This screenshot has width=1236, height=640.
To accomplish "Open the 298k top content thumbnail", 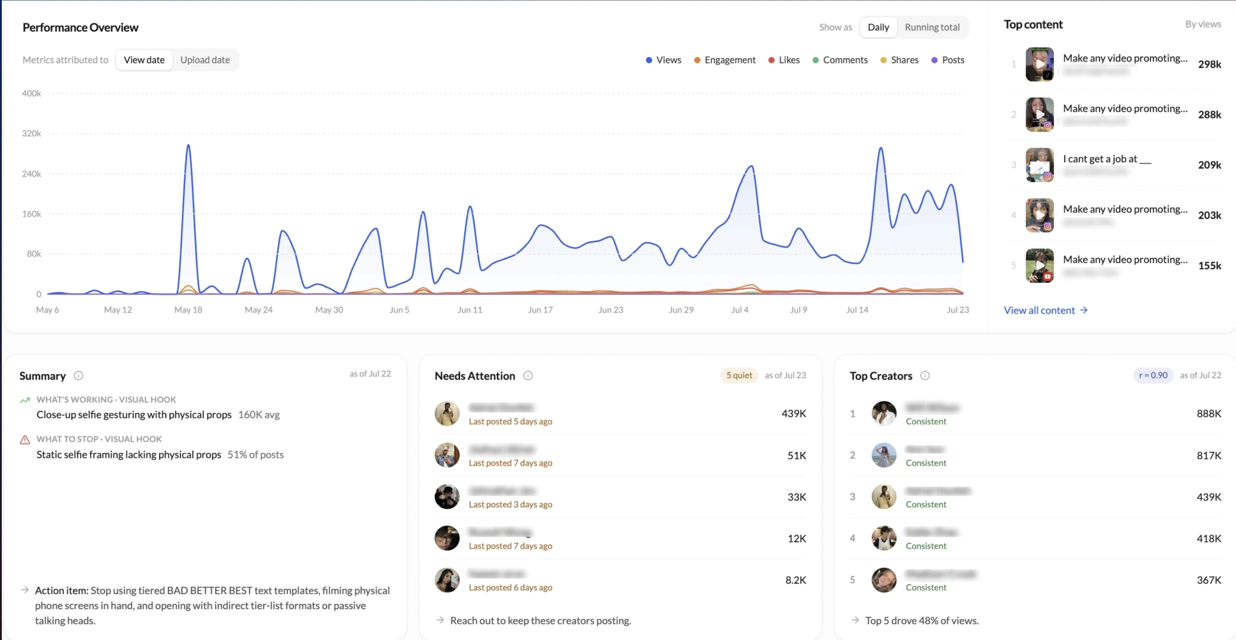I will 1039,64.
